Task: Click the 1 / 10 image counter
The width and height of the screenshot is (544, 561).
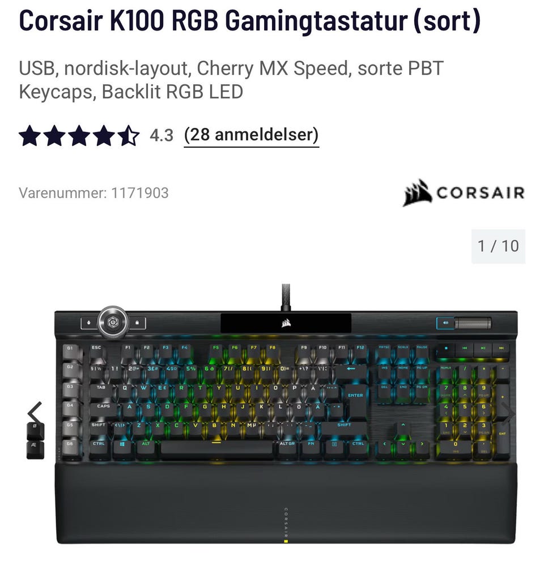Action: (498, 246)
